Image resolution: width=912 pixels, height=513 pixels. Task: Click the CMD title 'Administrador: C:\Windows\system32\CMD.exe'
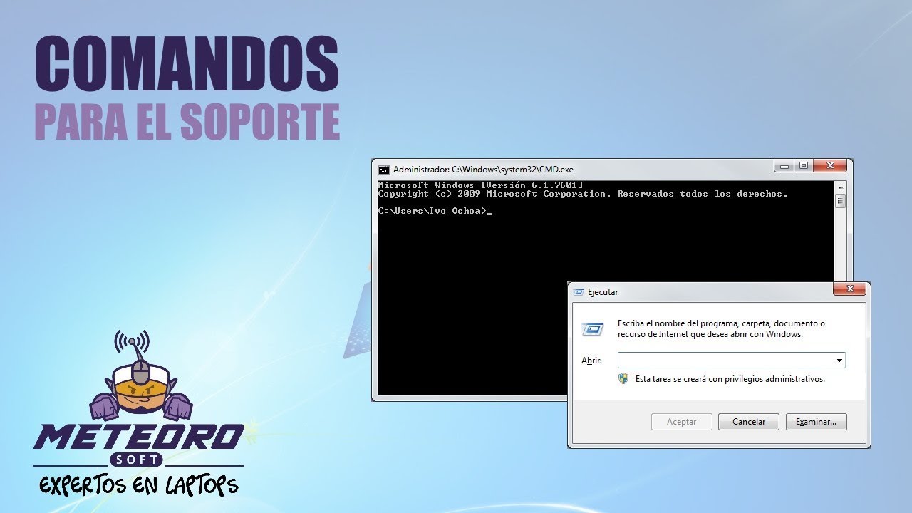pos(483,170)
